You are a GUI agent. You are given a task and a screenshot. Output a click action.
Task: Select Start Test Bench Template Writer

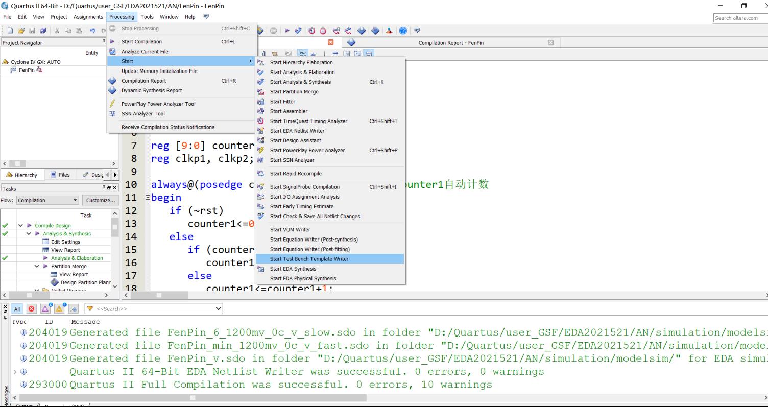coord(330,259)
